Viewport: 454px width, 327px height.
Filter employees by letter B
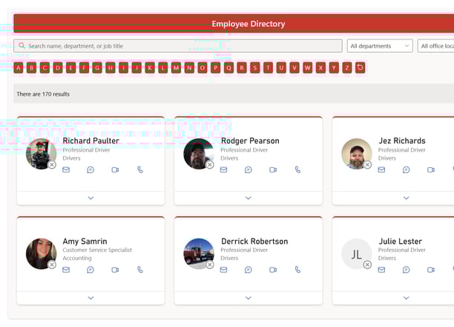coord(32,68)
